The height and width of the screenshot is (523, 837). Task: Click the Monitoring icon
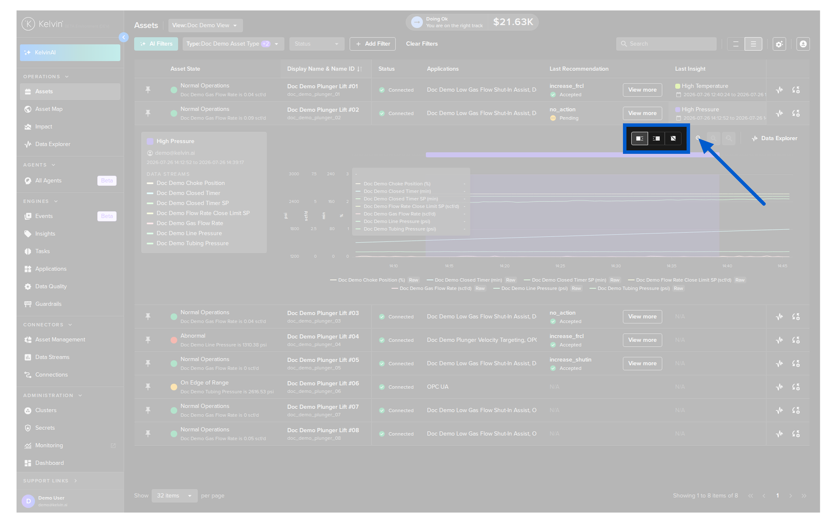[28, 445]
